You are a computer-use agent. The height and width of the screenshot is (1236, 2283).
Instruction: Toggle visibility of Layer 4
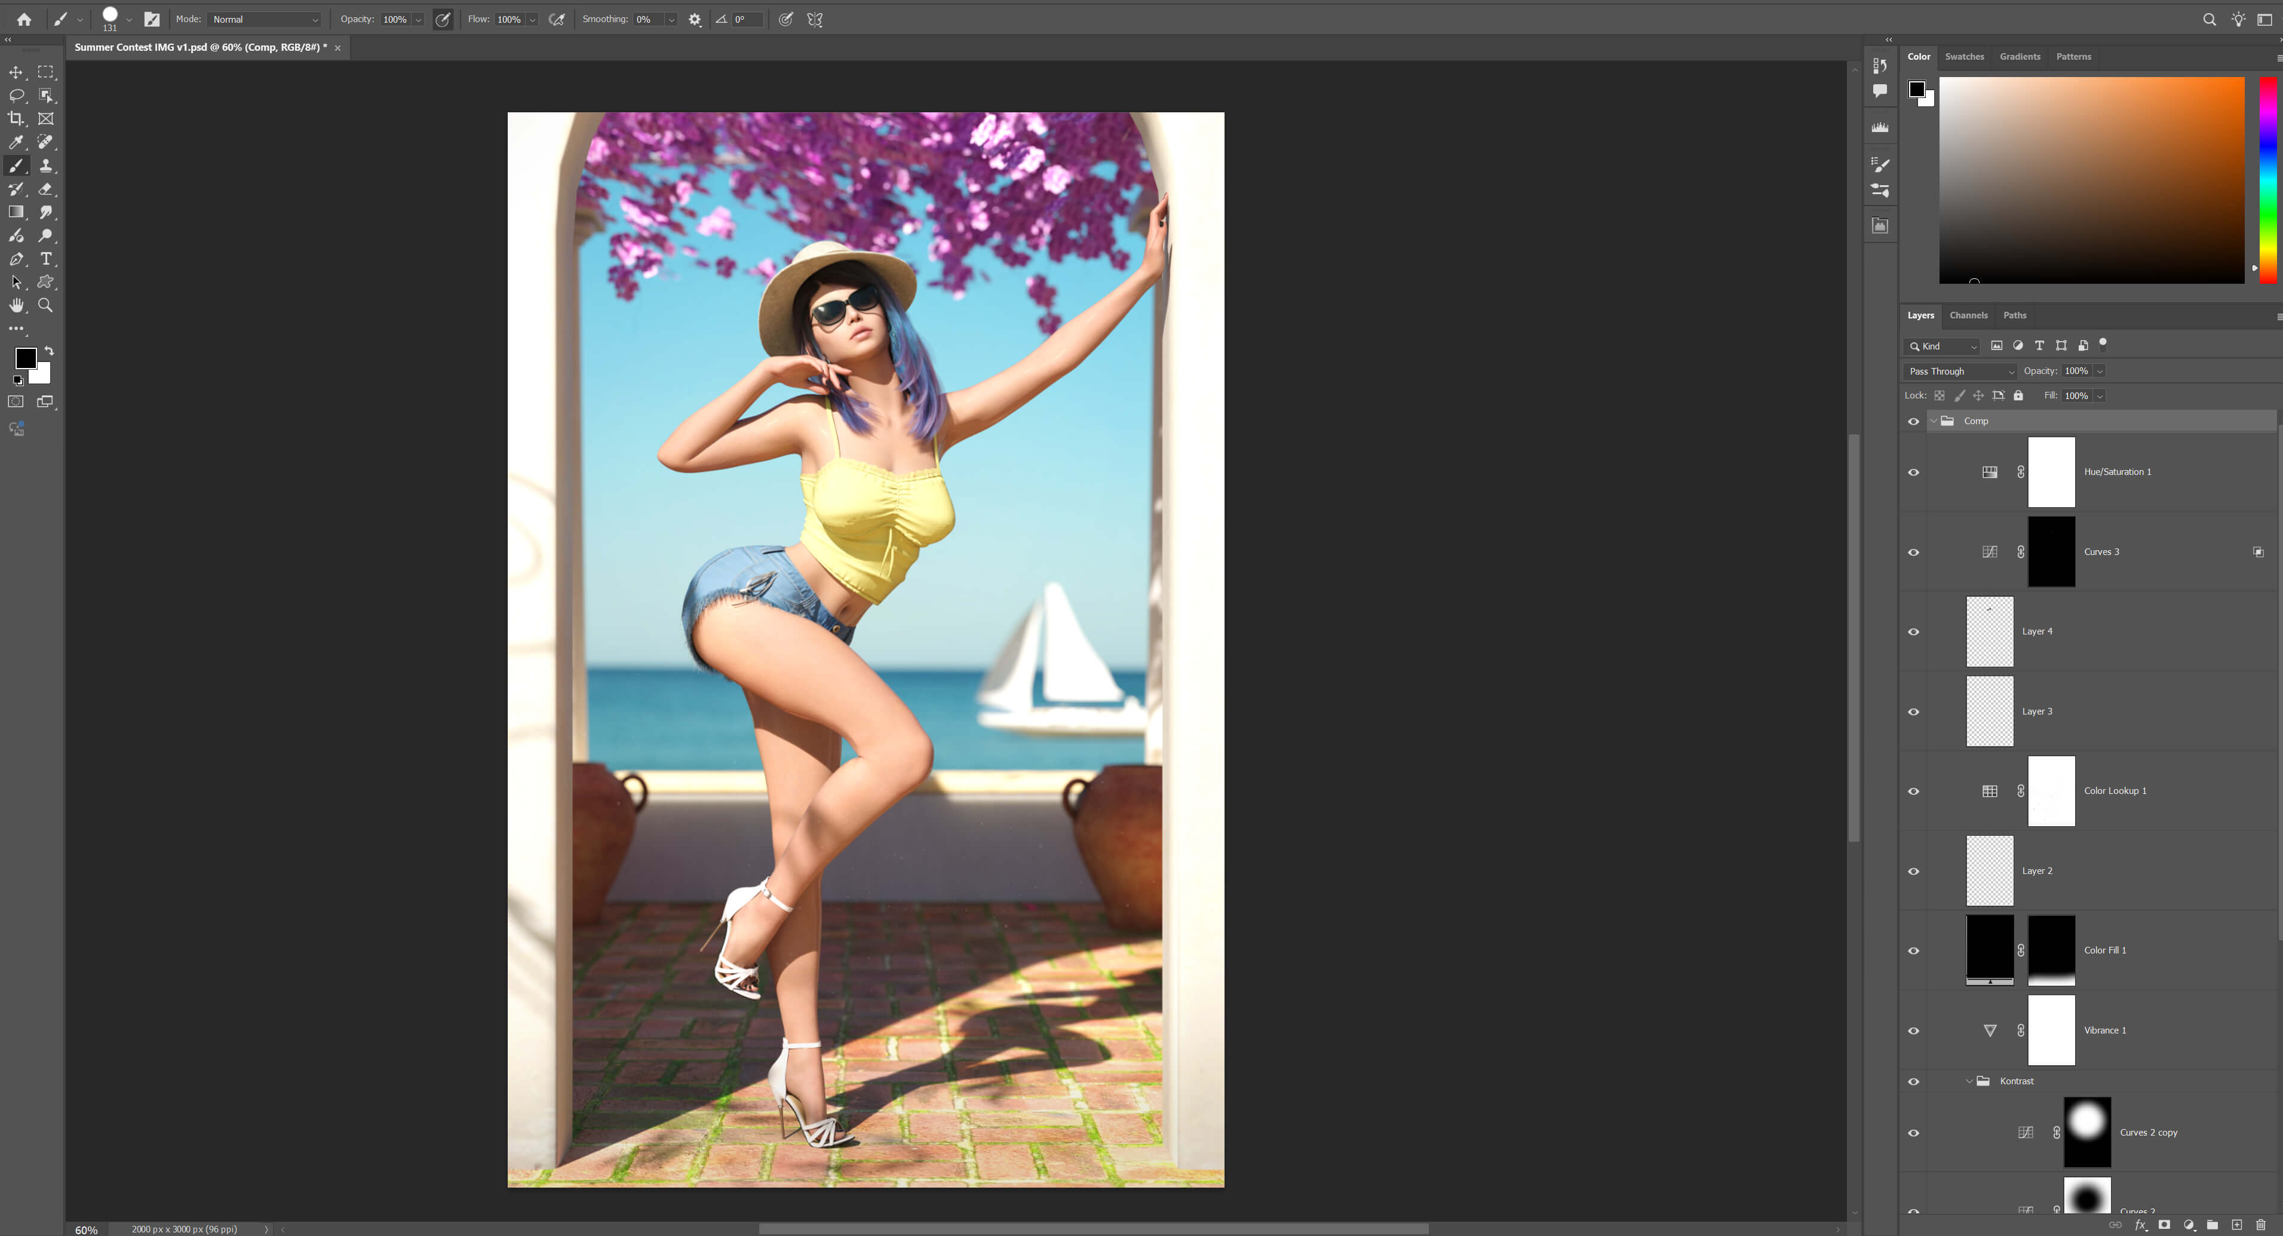point(1913,631)
